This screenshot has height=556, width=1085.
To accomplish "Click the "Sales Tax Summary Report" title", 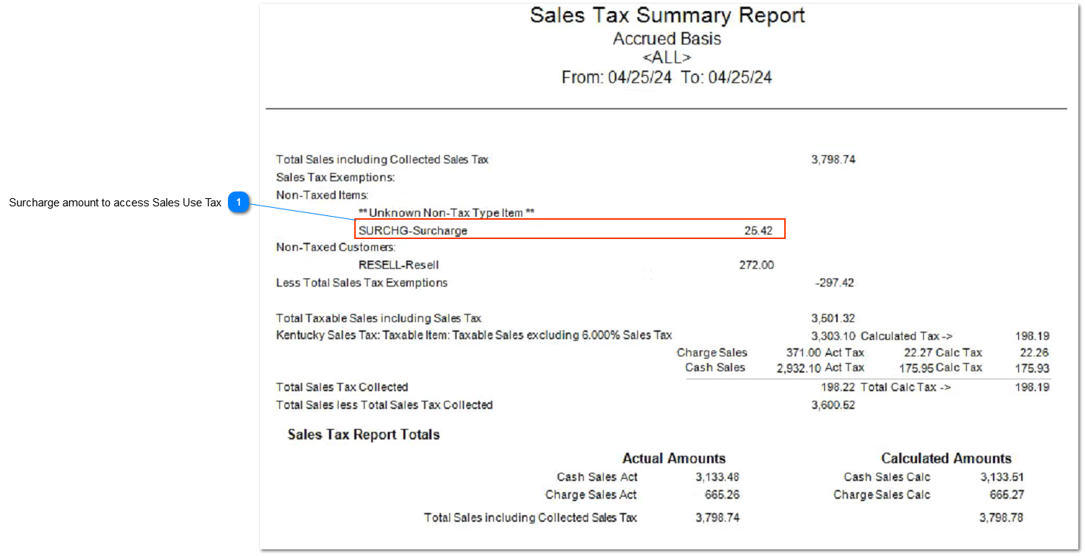I will [667, 16].
